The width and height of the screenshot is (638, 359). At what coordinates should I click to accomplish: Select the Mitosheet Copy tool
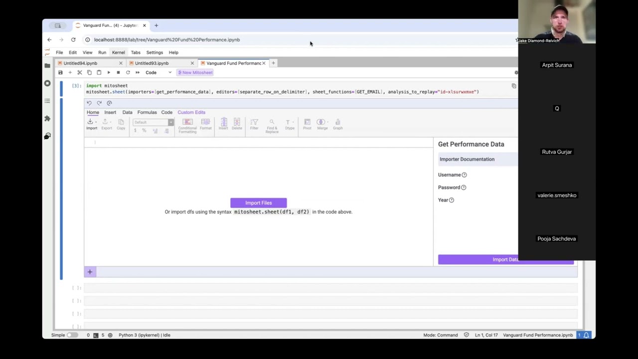tap(121, 125)
